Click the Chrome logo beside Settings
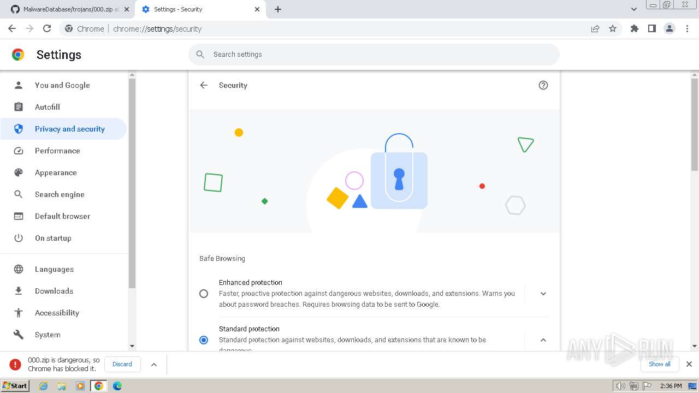 18,55
